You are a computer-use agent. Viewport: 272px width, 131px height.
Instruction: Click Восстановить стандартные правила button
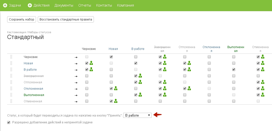pos(66,20)
